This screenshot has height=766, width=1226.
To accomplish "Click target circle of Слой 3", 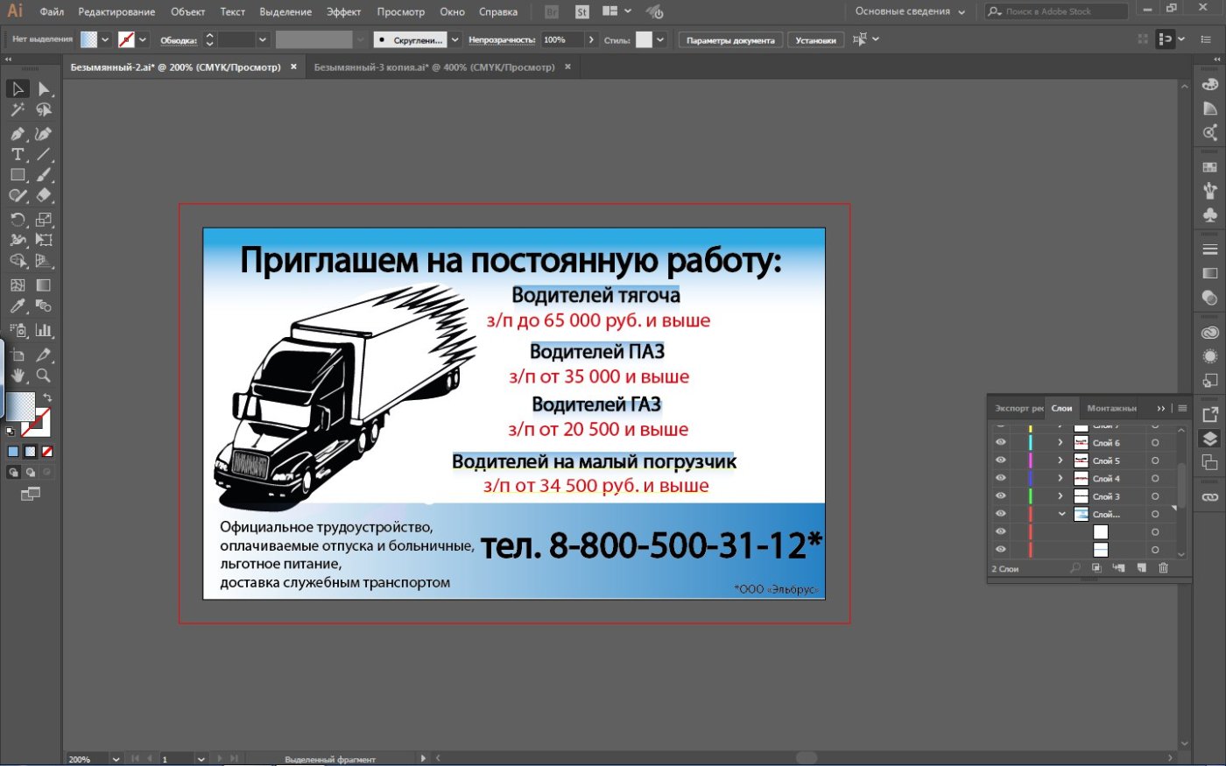I will 1155,496.
